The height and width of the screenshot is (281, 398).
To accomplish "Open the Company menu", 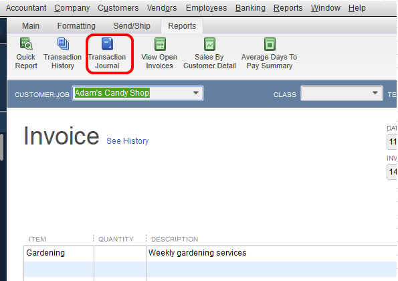I will click(72, 8).
